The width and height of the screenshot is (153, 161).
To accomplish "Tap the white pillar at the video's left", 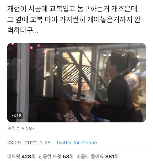I will click(23, 82).
